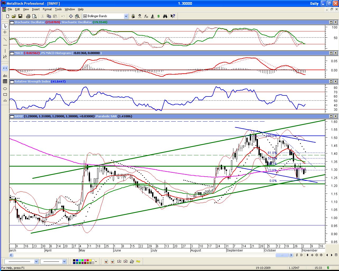Screen dimensions: 339x271
Task: Select the crosshair plus tool in the left toolbar
Action: point(5,32)
